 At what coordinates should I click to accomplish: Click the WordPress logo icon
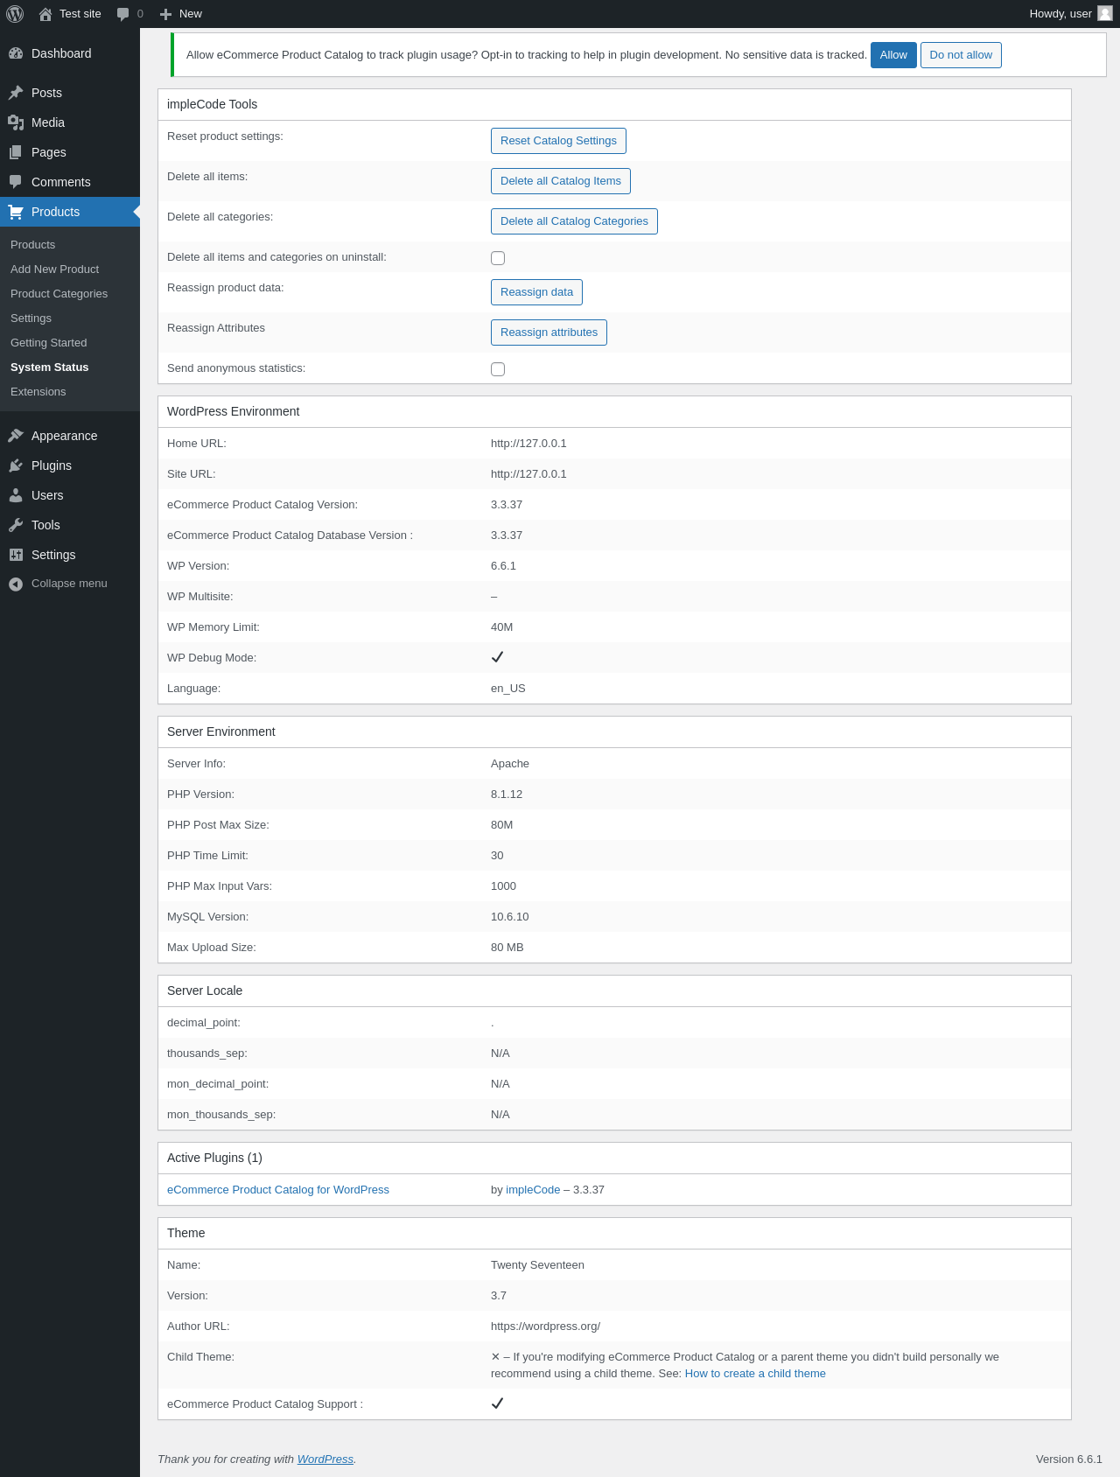pyautogui.click(x=15, y=14)
